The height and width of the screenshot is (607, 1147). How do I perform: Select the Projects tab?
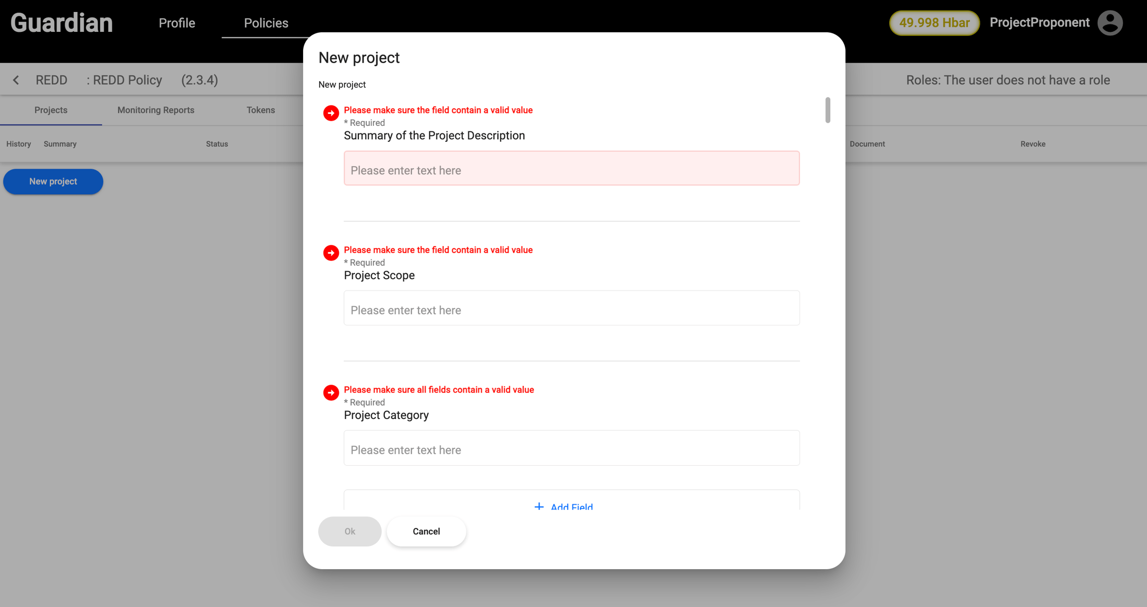point(51,110)
